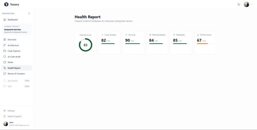Viewport: 257px width, 130px height.
Task: Click the Reliability score 85 value
Action: (x=175, y=40)
